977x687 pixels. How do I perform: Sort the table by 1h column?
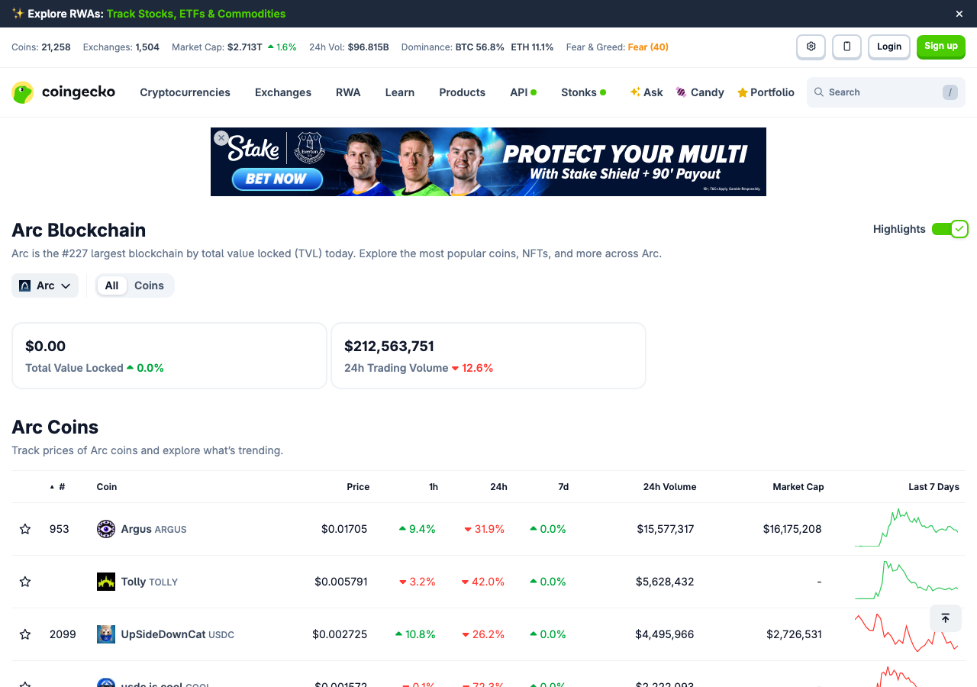[x=434, y=487]
